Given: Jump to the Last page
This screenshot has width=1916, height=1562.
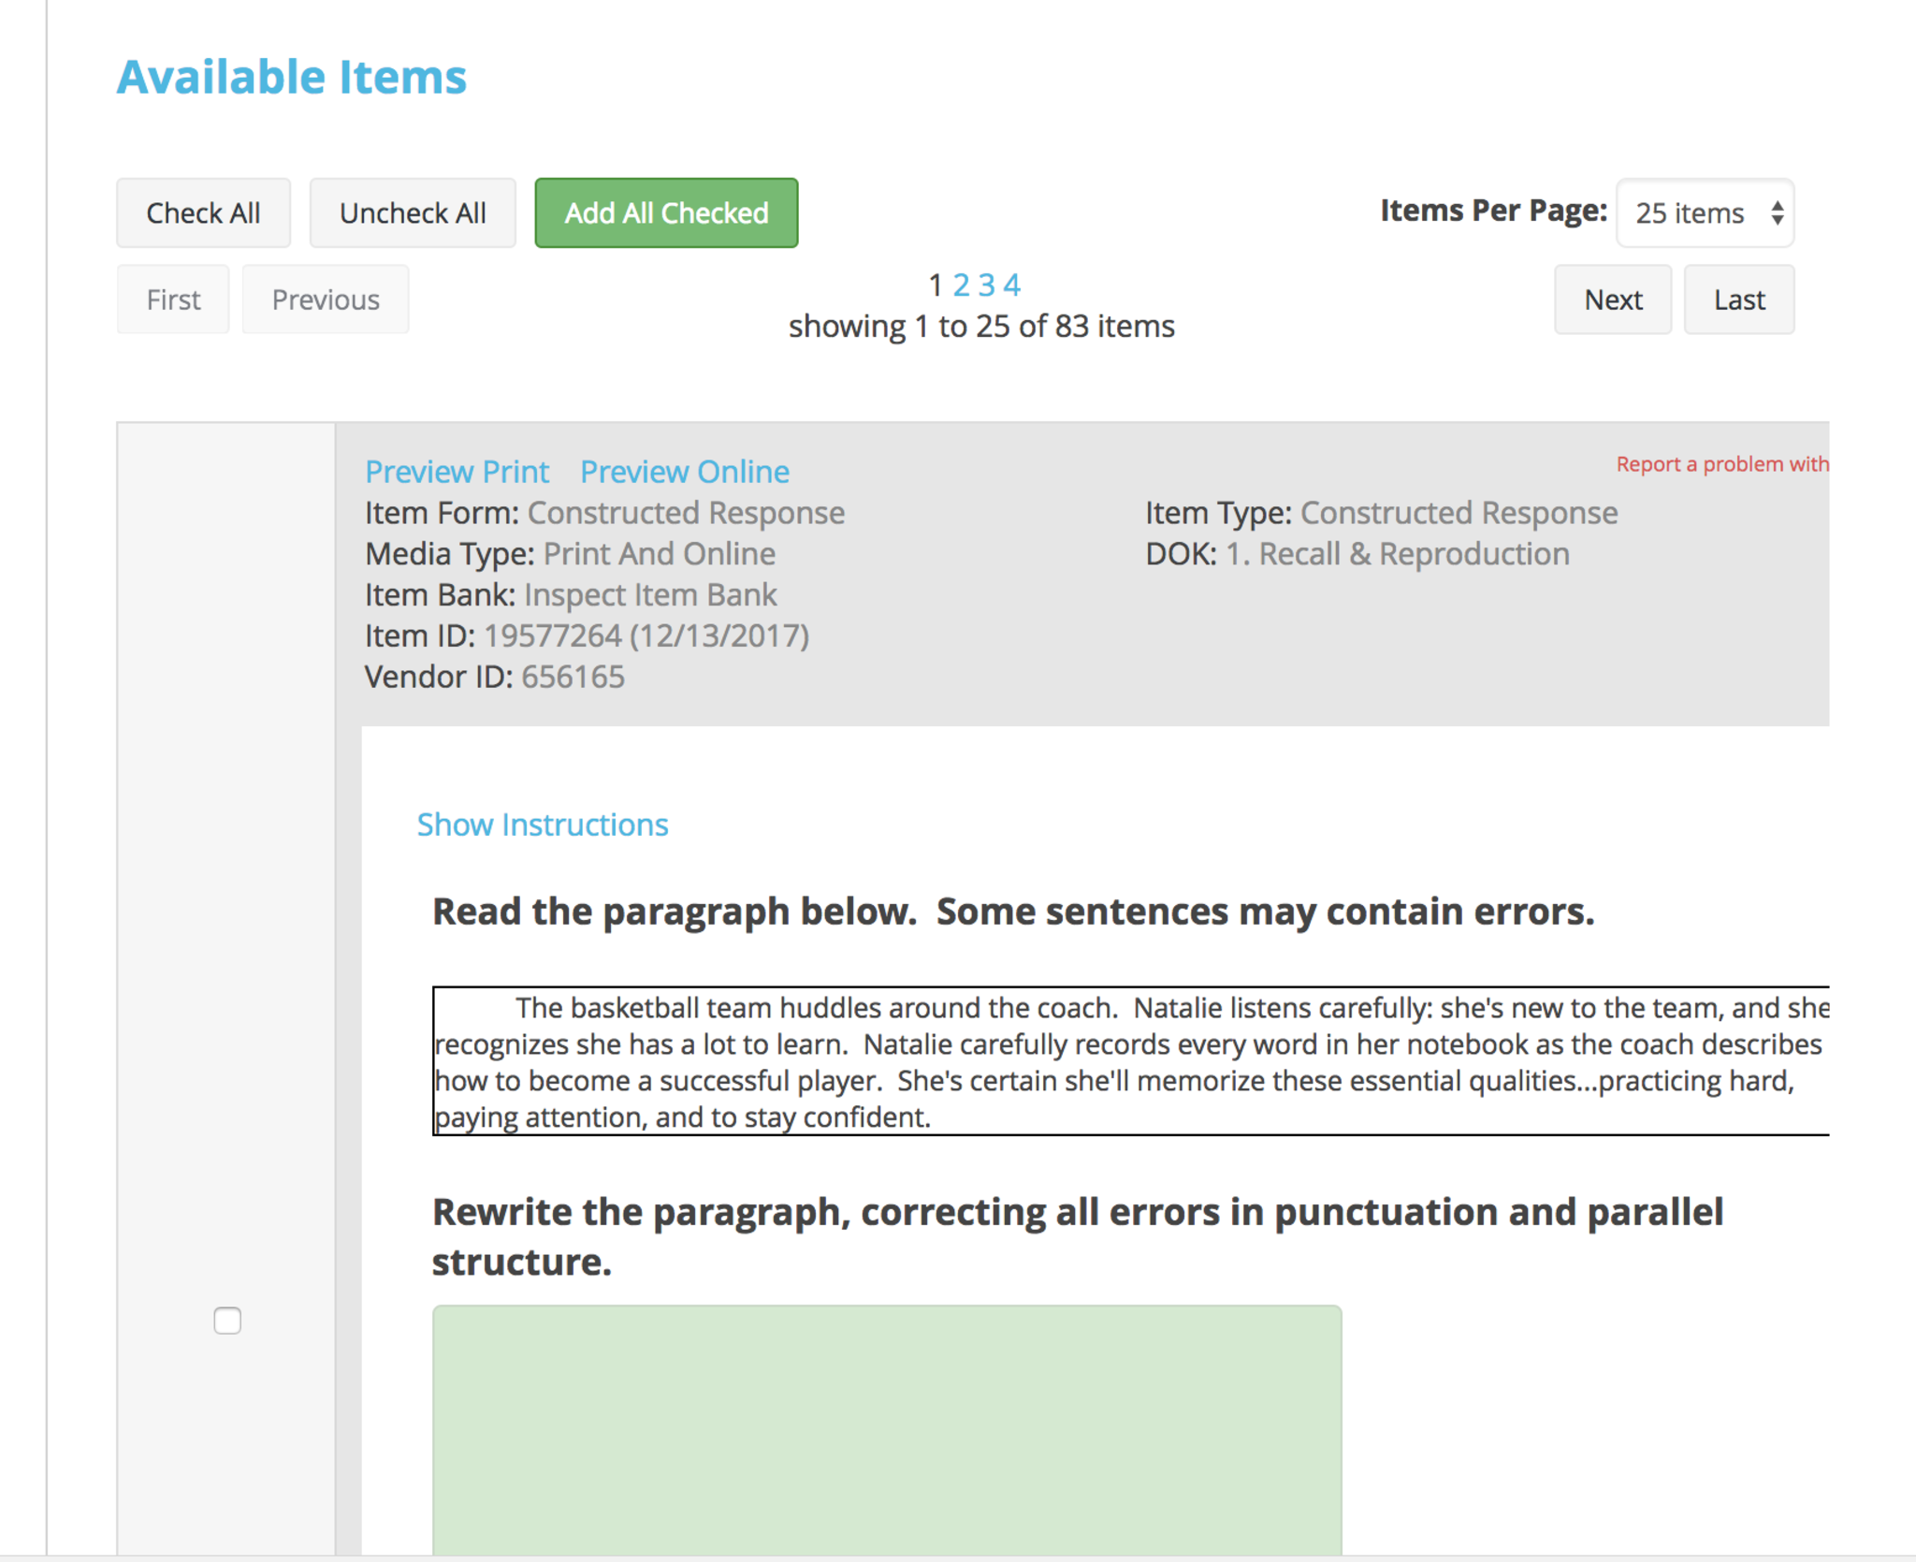Looking at the screenshot, I should click(x=1738, y=299).
